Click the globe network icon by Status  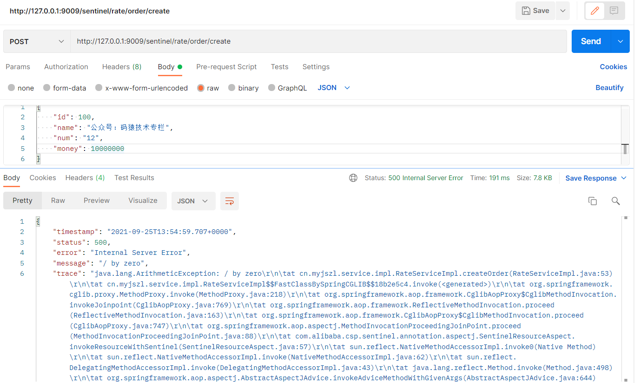click(x=353, y=178)
